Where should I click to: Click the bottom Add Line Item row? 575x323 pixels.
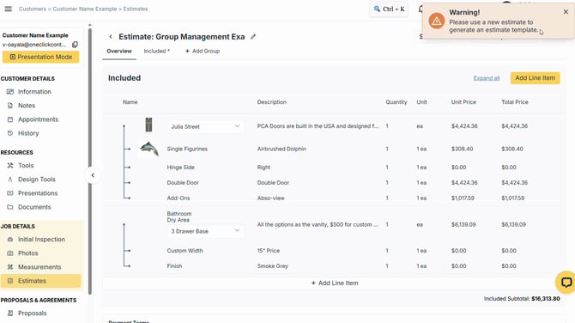[x=335, y=283]
